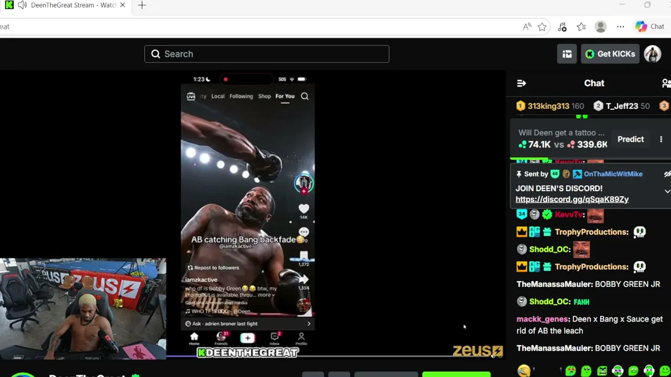Viewport: 671px width, 377px height.
Task: Click the Predict button
Action: 631,139
